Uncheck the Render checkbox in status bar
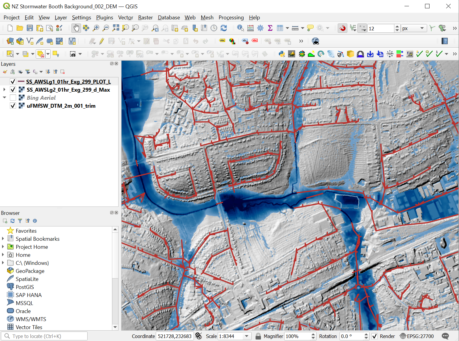 [x=375, y=336]
